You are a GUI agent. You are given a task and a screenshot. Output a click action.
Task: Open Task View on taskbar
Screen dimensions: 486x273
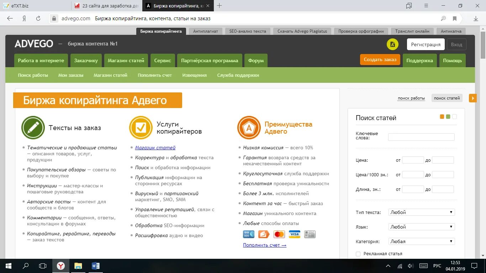43,266
